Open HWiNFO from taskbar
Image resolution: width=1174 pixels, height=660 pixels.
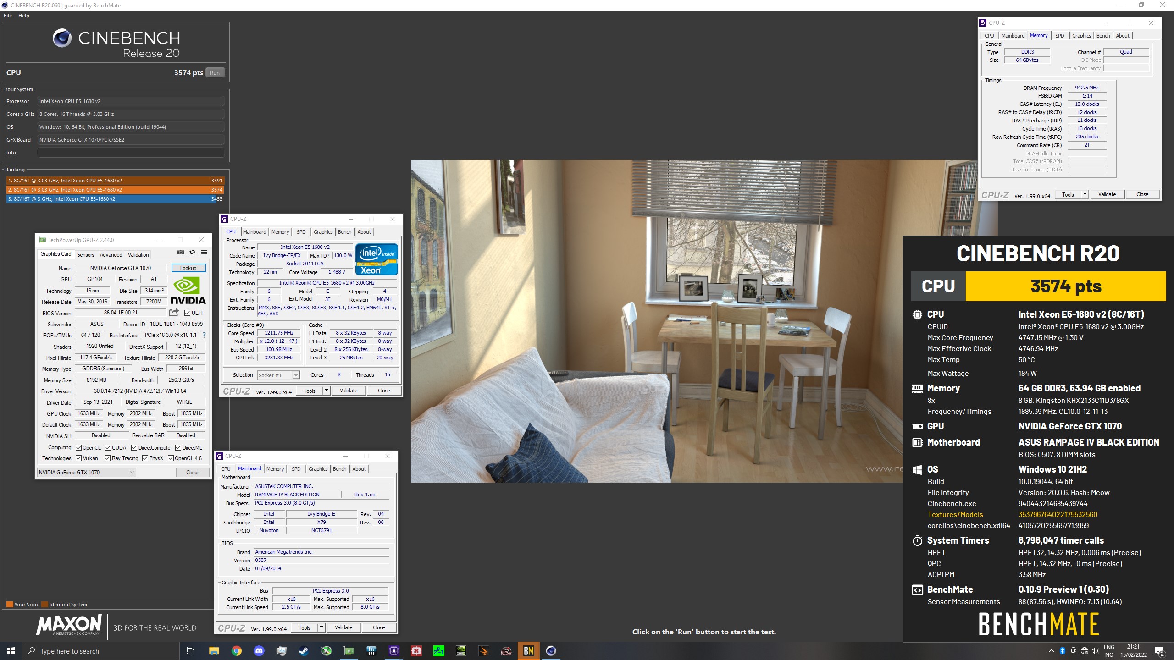click(x=371, y=651)
